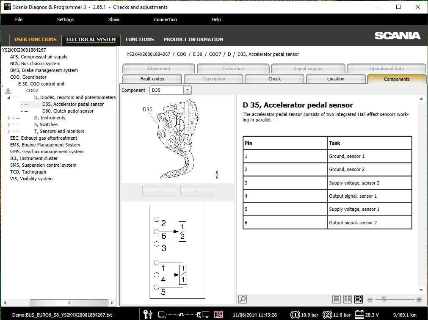
Task: Select D60, Clutch pedal sensor
Action: pyautogui.click(x=68, y=111)
